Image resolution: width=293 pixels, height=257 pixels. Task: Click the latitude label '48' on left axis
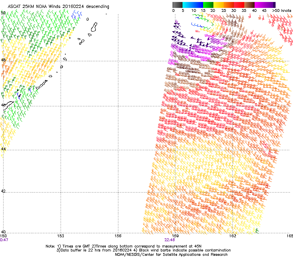(x=3, y=60)
